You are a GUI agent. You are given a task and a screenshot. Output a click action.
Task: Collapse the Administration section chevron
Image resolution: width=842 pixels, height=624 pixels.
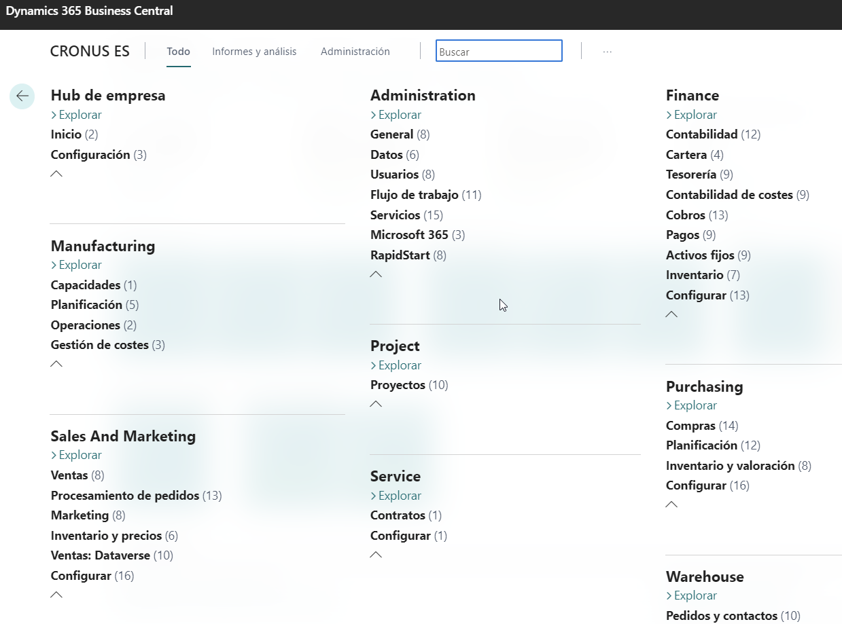click(376, 274)
